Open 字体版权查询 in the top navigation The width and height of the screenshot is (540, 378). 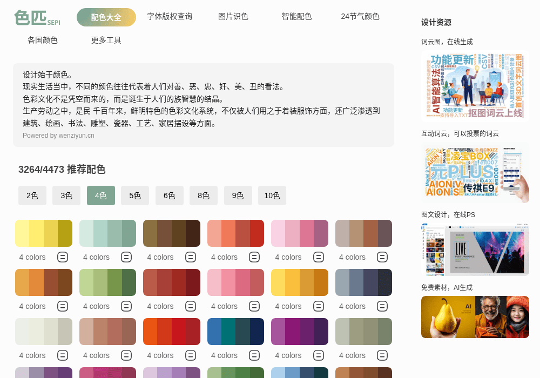click(170, 17)
